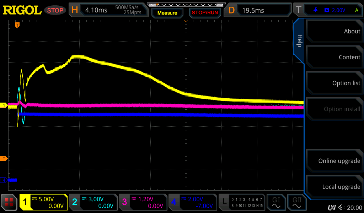This screenshot has width=364, height=213.
Task: Click the RIGOL logo
Action: tap(22, 10)
